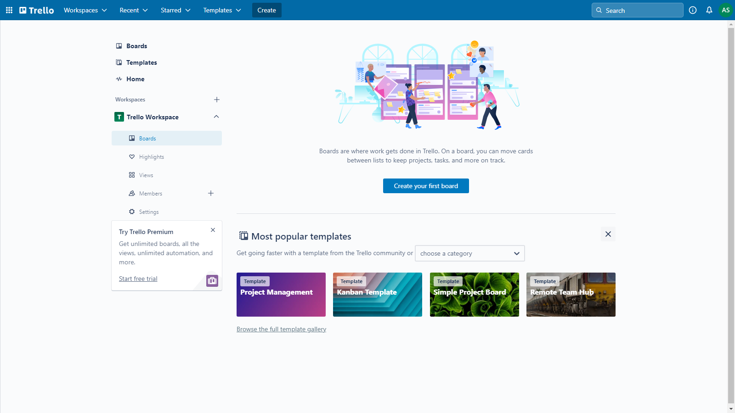Invite members using plus icon beside Members
This screenshot has height=413, width=735.
211,194
